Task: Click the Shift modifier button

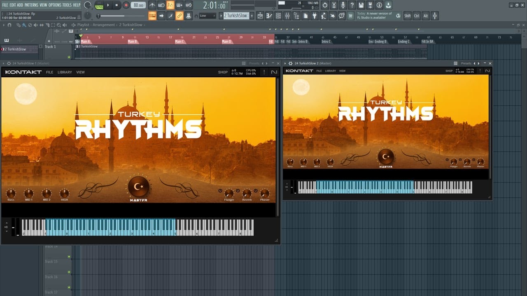Action: tap(408, 16)
